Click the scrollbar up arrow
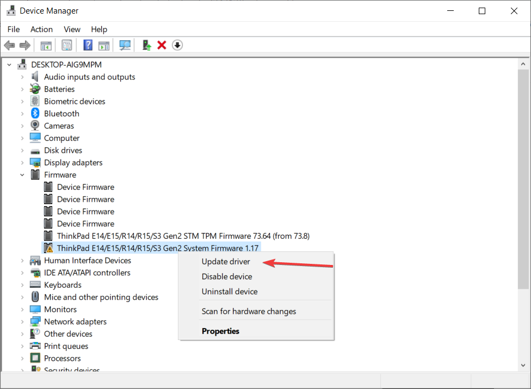 pyautogui.click(x=523, y=64)
